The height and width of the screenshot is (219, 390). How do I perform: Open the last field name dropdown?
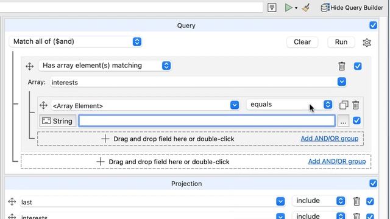(280, 201)
